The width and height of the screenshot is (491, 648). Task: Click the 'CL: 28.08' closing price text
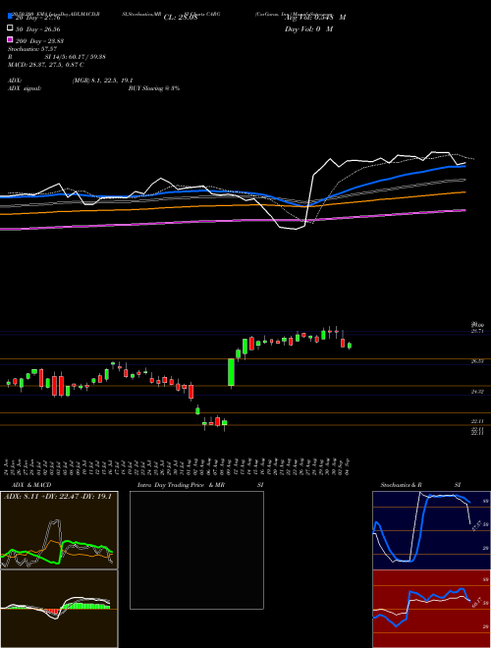[x=181, y=18]
